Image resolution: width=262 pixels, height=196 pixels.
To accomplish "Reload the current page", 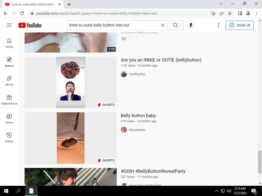I will 22,13.
